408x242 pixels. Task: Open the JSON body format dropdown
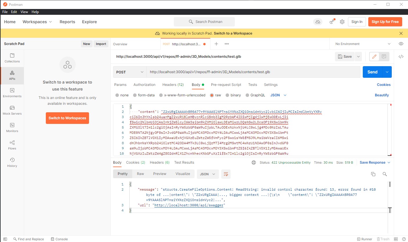point(278,95)
